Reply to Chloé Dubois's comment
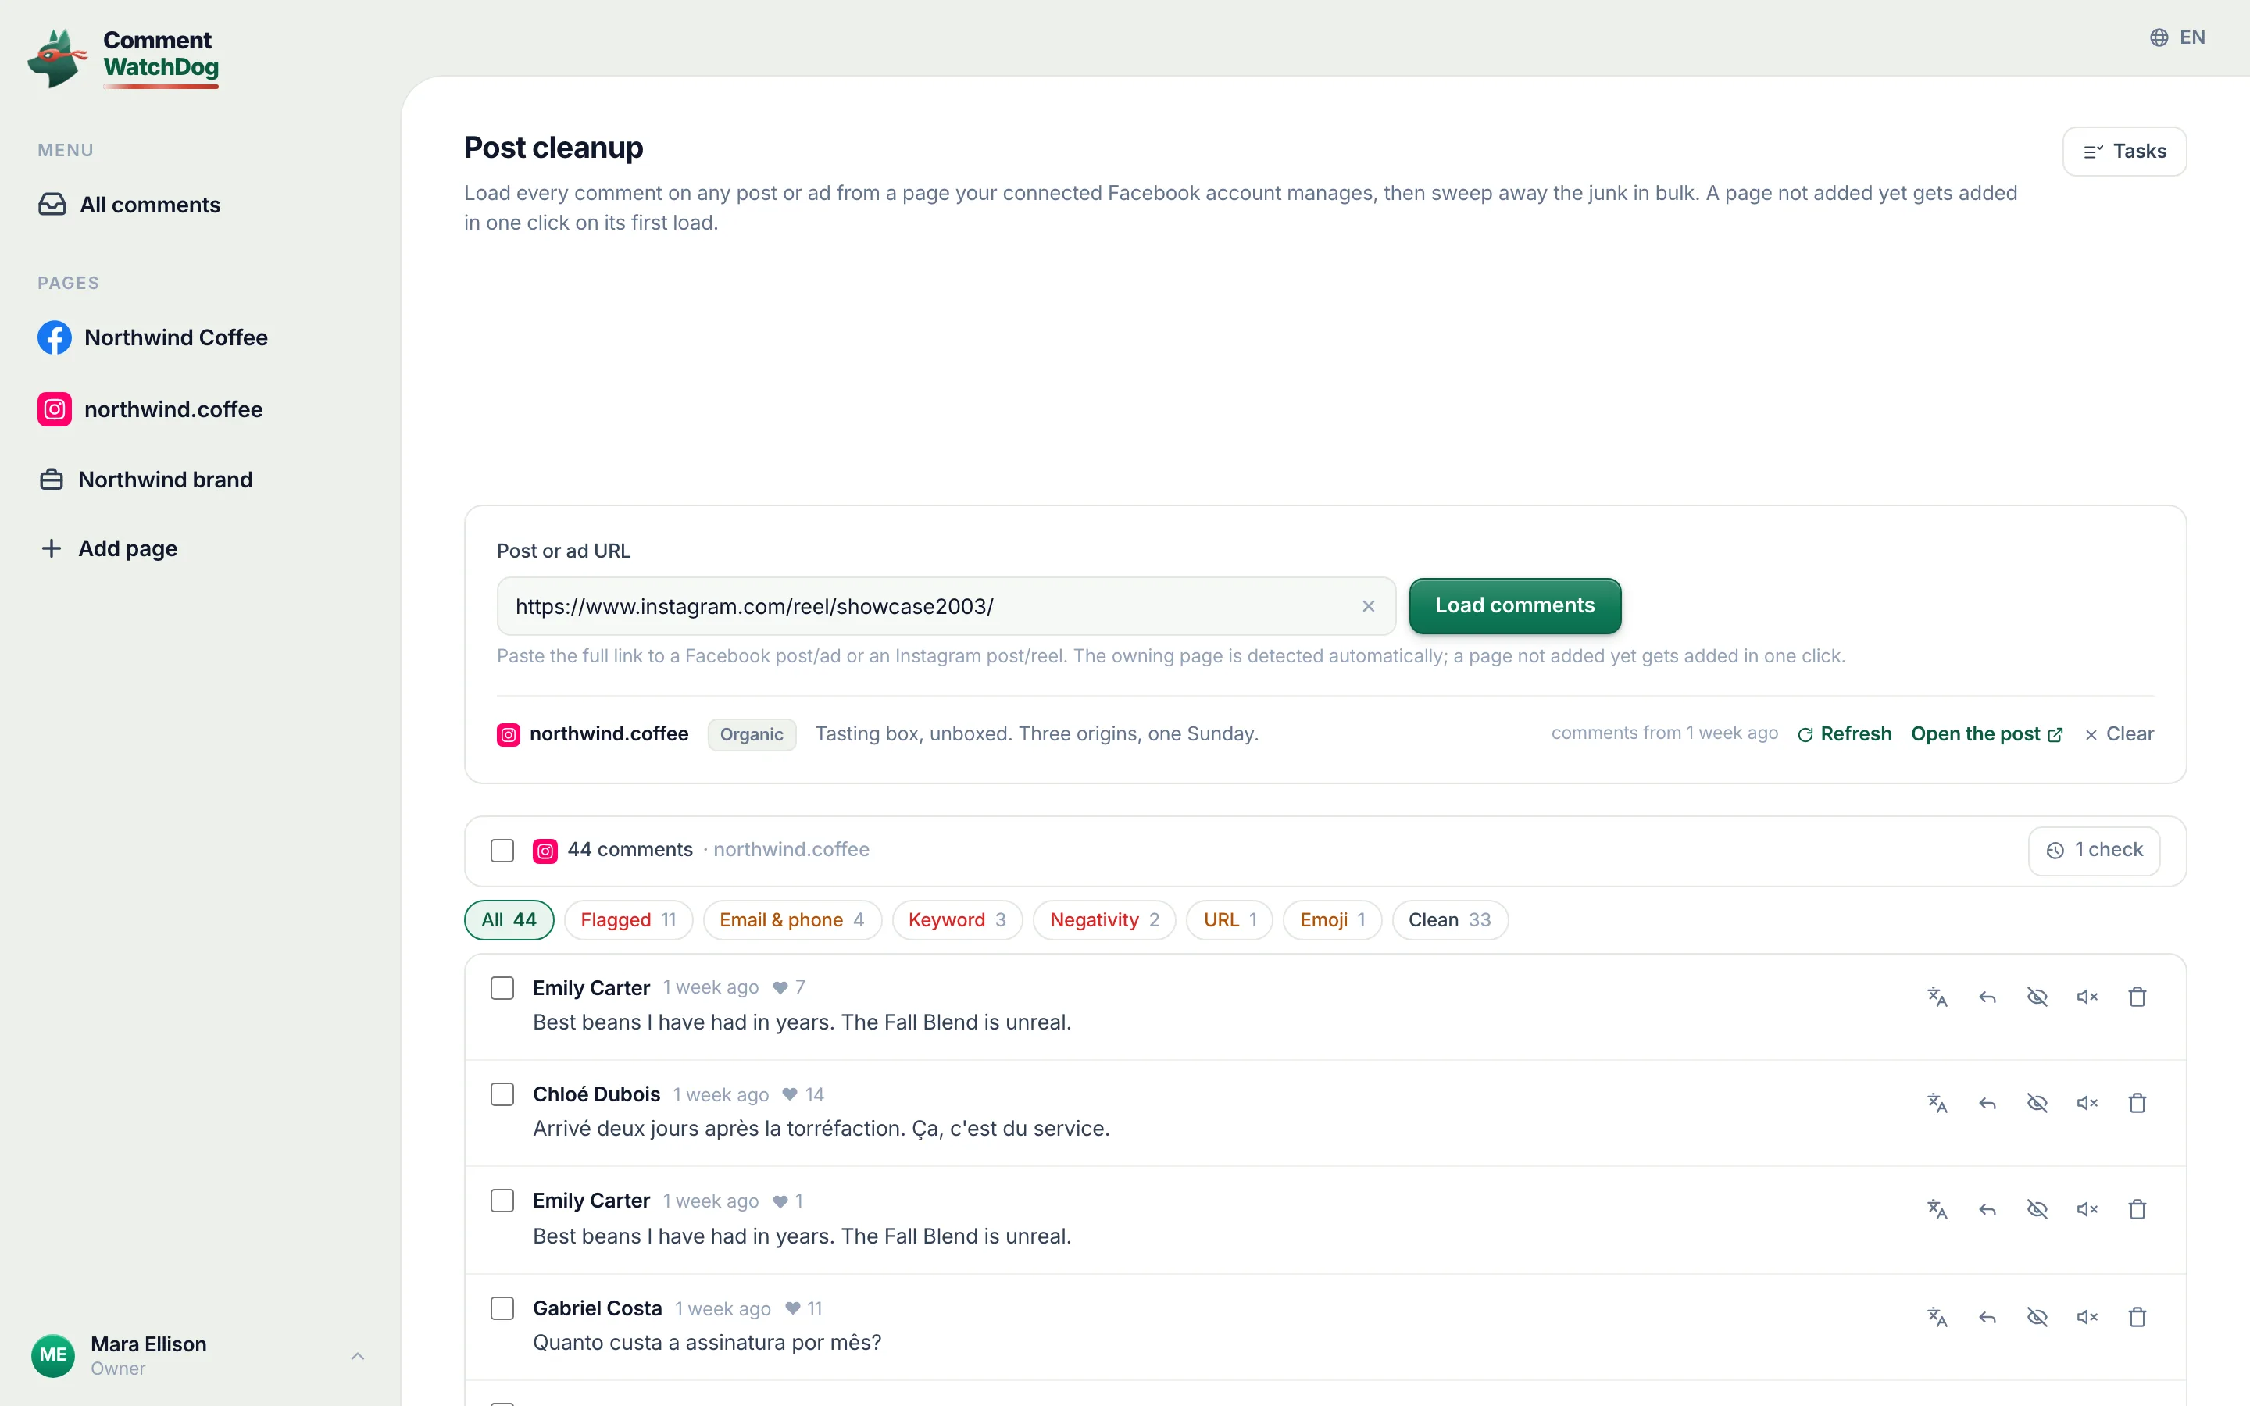 (x=1987, y=1103)
